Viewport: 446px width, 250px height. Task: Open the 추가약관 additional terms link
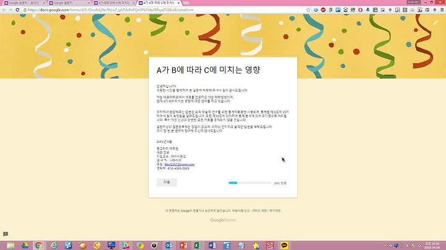tap(275, 211)
